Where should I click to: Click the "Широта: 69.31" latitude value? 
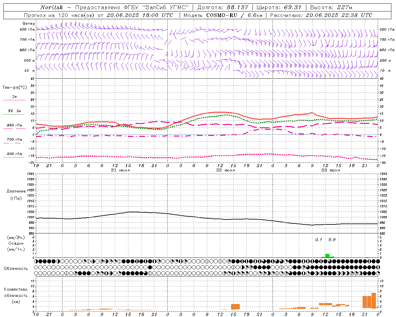(x=279, y=7)
